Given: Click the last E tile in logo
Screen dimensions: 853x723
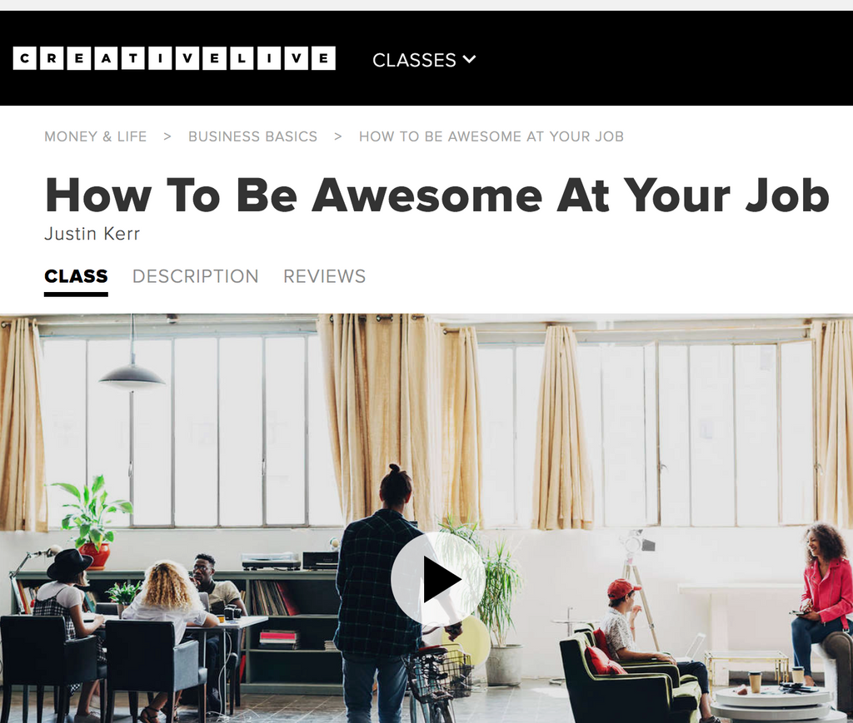Looking at the screenshot, I should click(x=324, y=59).
